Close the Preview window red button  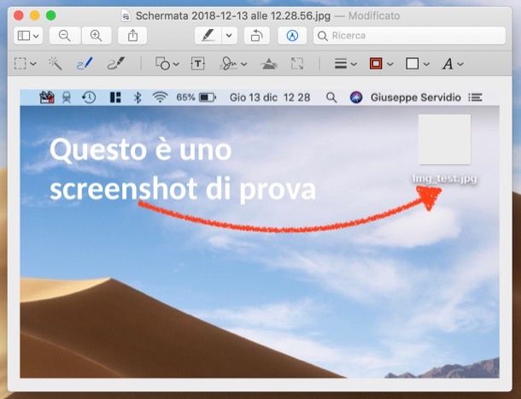pos(19,15)
